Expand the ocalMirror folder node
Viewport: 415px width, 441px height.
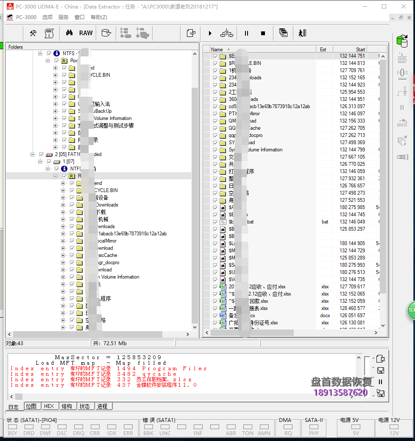point(63,241)
